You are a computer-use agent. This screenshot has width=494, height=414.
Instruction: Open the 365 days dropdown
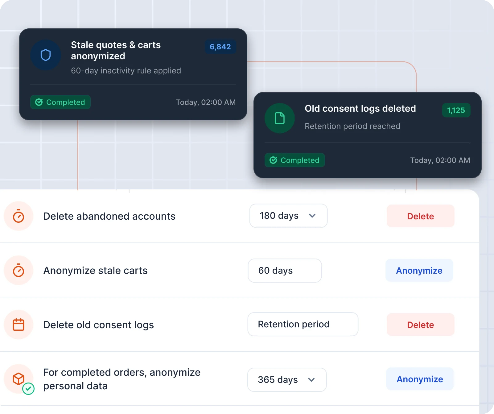(287, 380)
